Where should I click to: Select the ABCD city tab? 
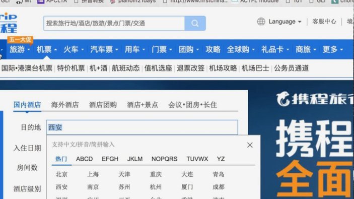click(x=84, y=159)
